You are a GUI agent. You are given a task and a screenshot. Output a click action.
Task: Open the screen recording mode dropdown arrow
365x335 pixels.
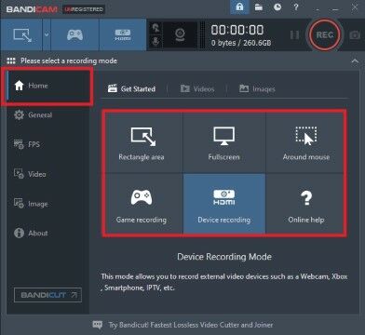pos(47,34)
